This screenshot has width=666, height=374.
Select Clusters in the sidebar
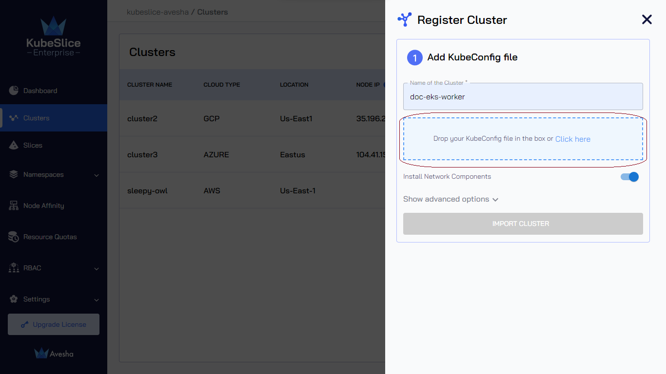pyautogui.click(x=54, y=118)
